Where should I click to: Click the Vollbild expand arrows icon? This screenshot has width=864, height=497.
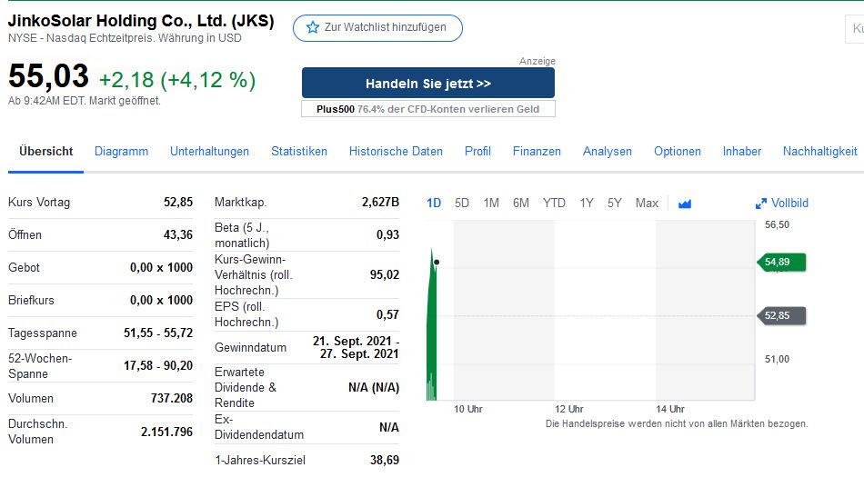coord(761,204)
